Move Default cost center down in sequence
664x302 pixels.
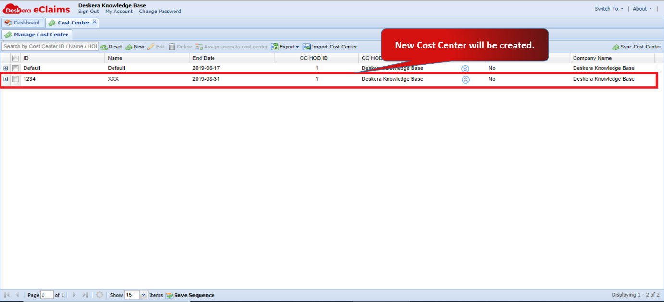[465, 69]
